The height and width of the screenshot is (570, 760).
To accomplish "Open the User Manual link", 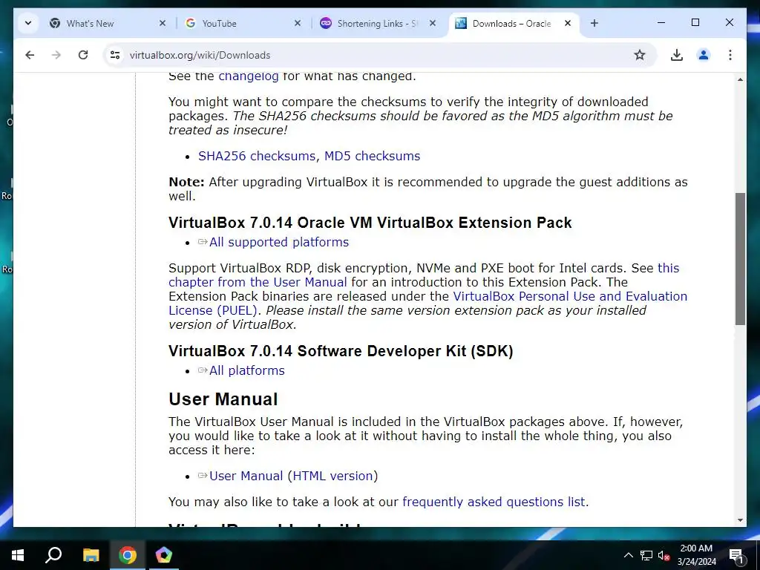I will 246,476.
